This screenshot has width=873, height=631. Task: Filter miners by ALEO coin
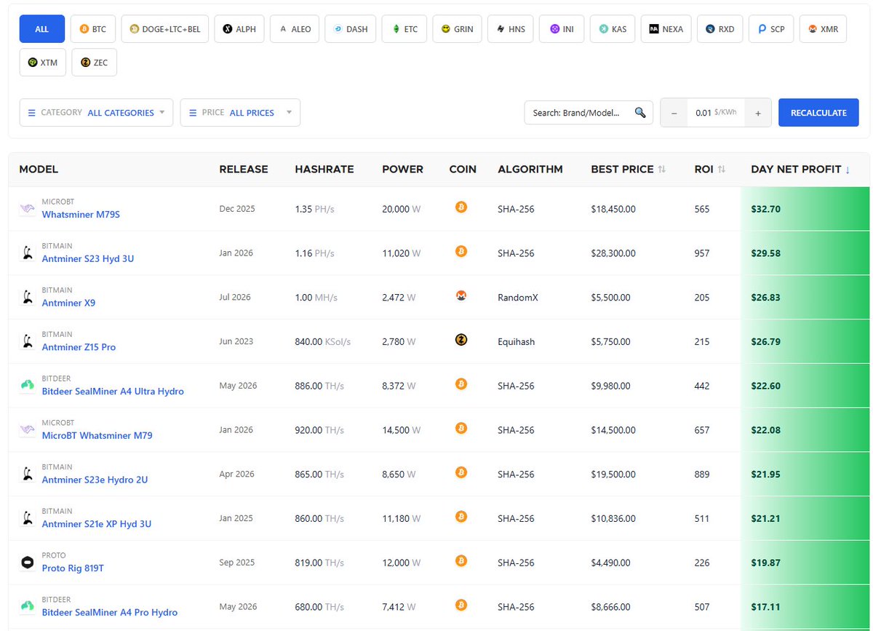pyautogui.click(x=295, y=29)
